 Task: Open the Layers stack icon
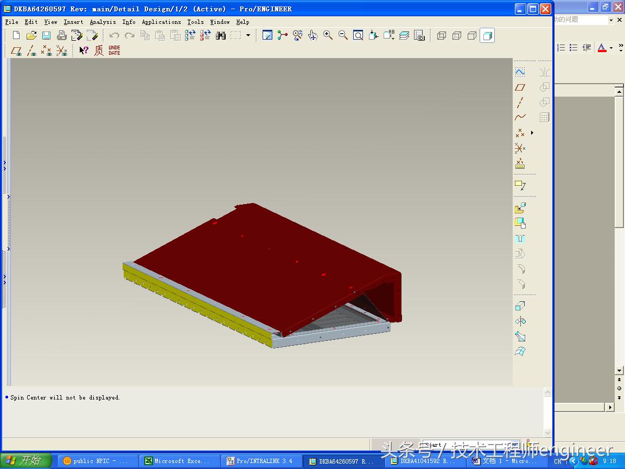404,35
